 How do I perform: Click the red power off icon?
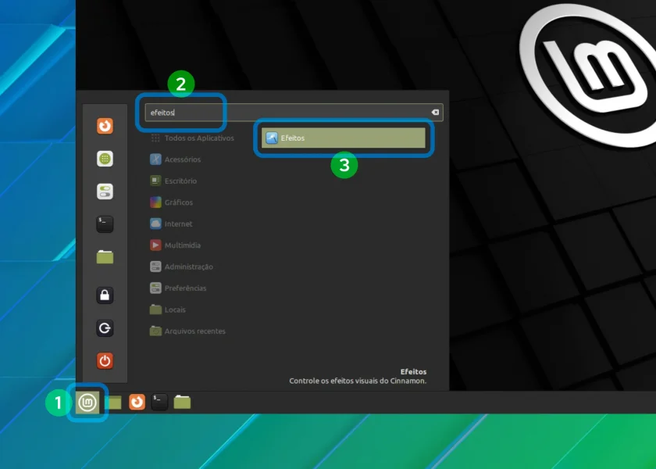[105, 360]
